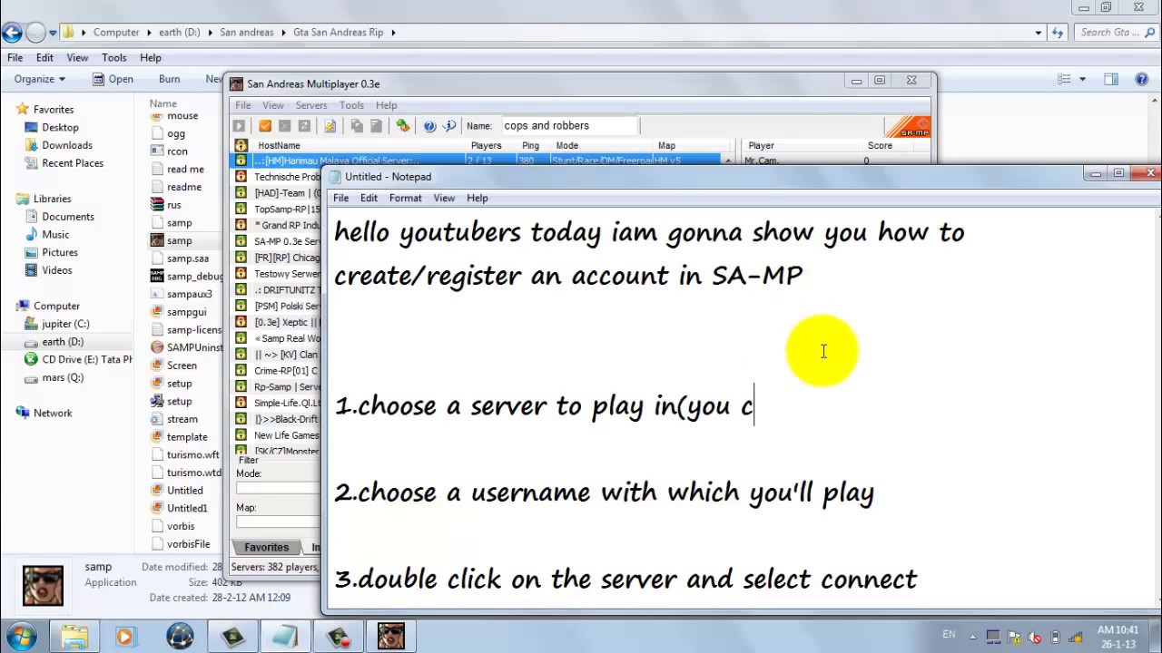Open the Tools menu in Explorer
Image resolution: width=1162 pixels, height=653 pixels.
point(114,57)
